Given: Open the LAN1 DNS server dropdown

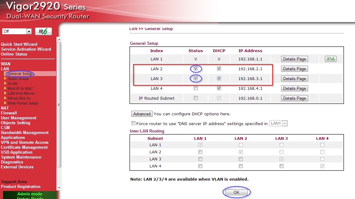Looking at the screenshot, I should pos(278,123).
